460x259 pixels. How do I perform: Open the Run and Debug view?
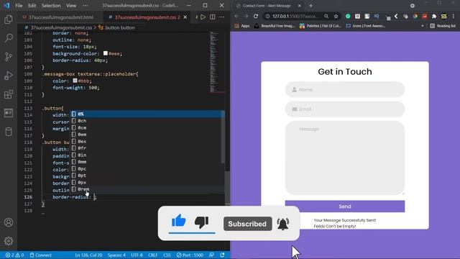[x=9, y=76]
